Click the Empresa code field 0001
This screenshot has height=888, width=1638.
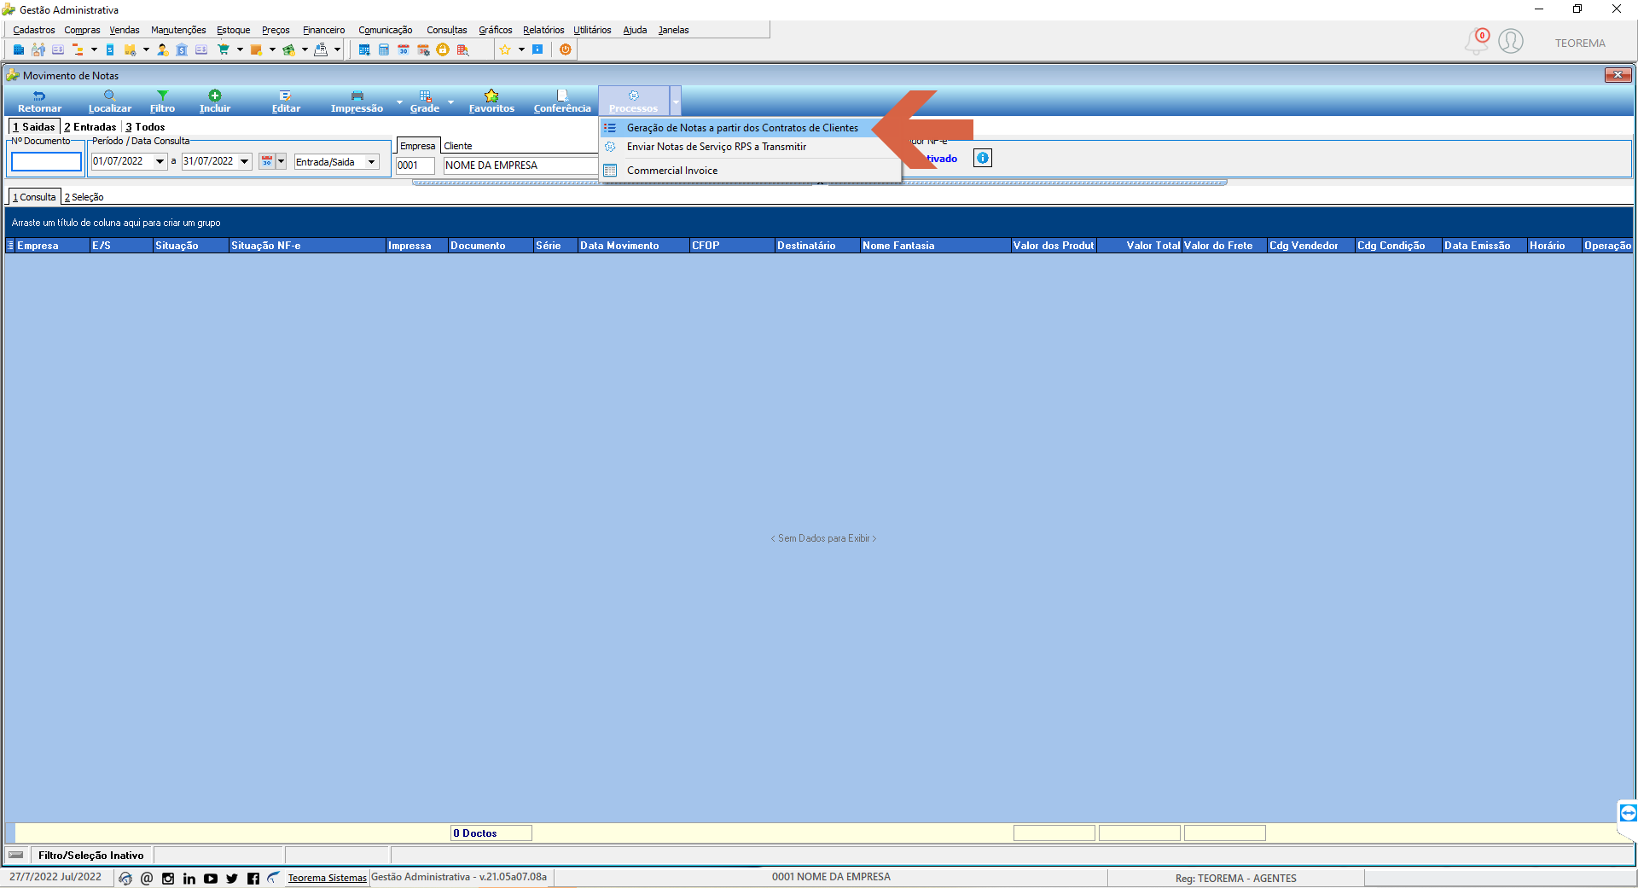click(415, 165)
